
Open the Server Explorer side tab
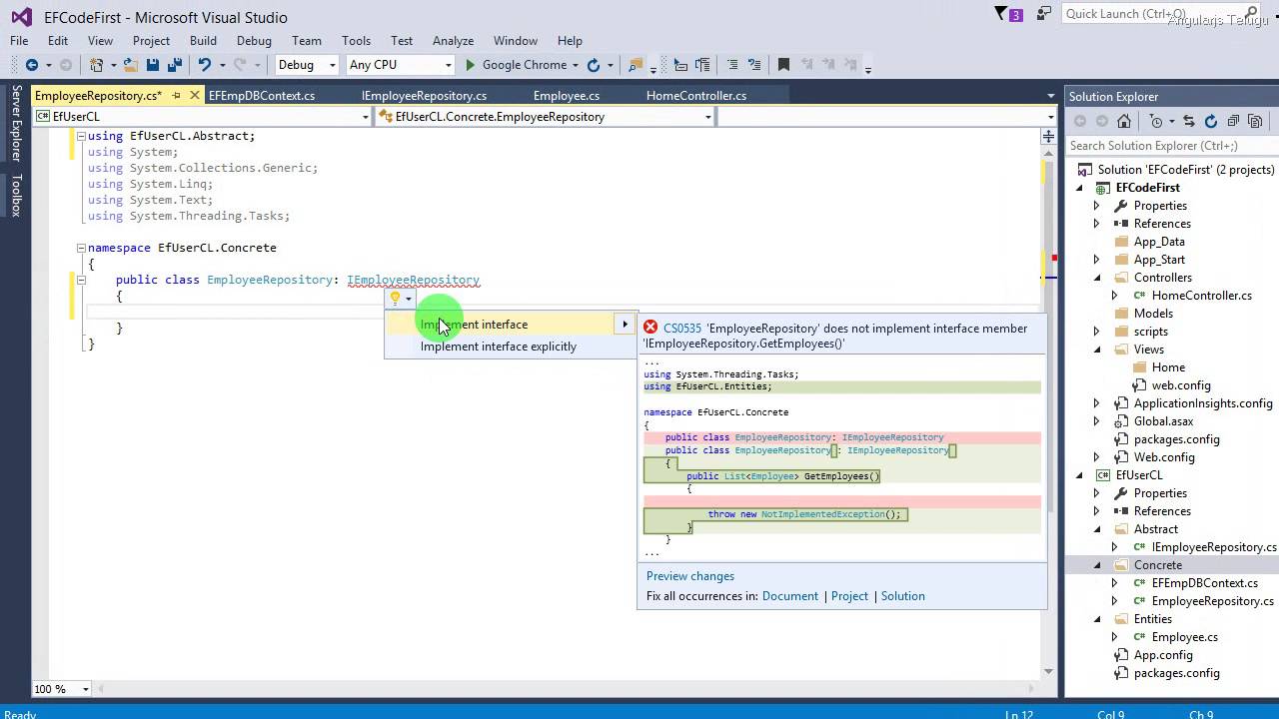[16, 124]
